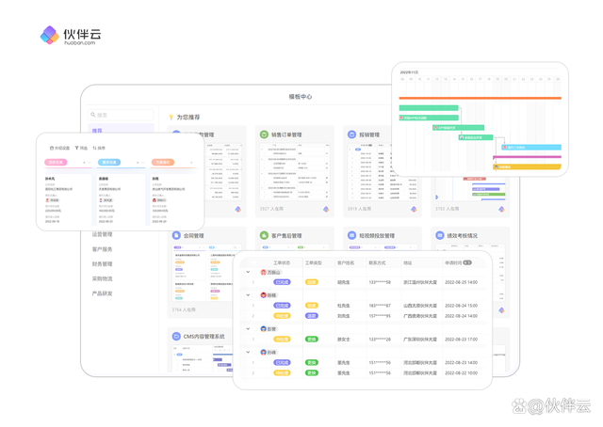Collapse the 陈楠 group row
This screenshot has width=603, height=427.
pos(249,295)
